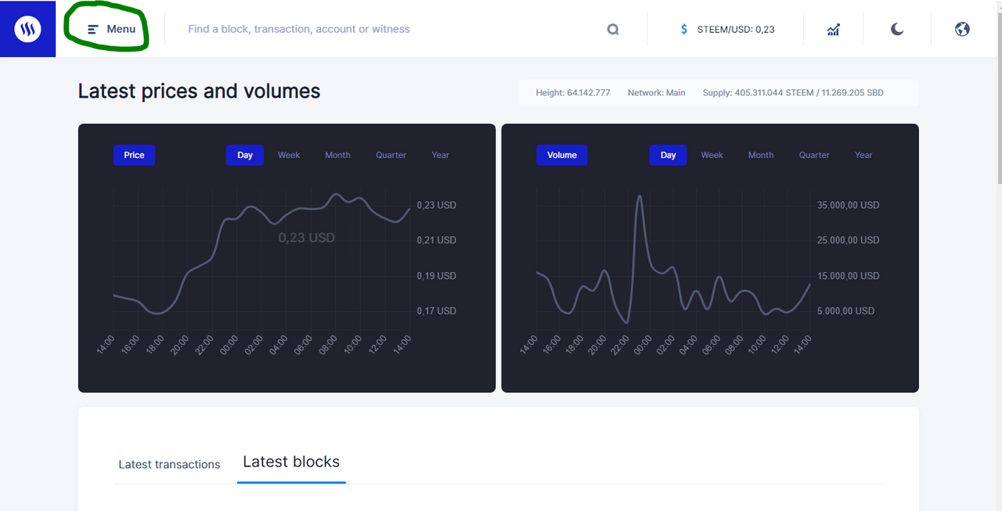Open the market chart icon

833,29
